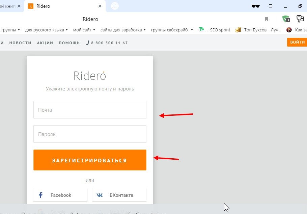Open the Топ Буксов bookmark

[x=258, y=30]
